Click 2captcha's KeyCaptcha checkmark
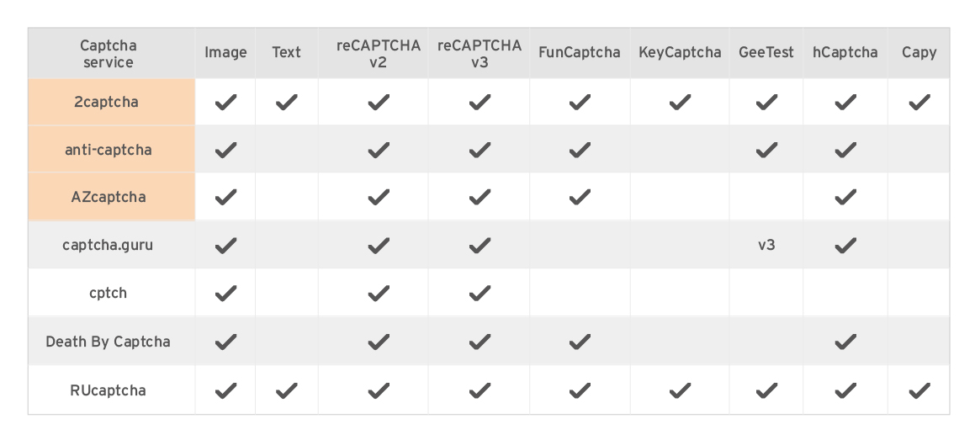975x440 pixels. 680,103
